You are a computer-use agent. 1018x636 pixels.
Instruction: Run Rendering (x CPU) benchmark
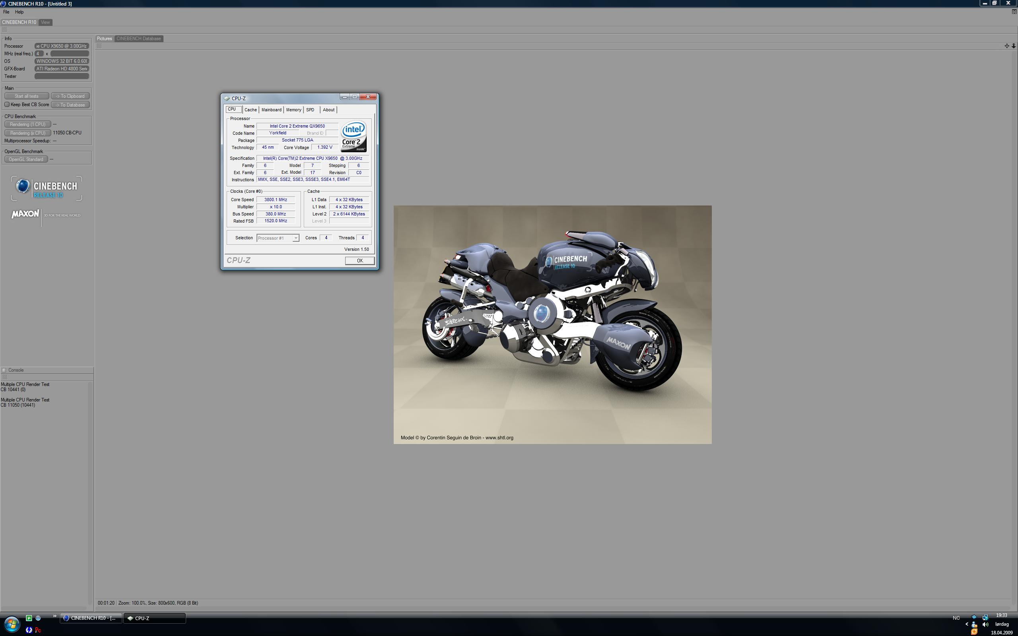27,133
